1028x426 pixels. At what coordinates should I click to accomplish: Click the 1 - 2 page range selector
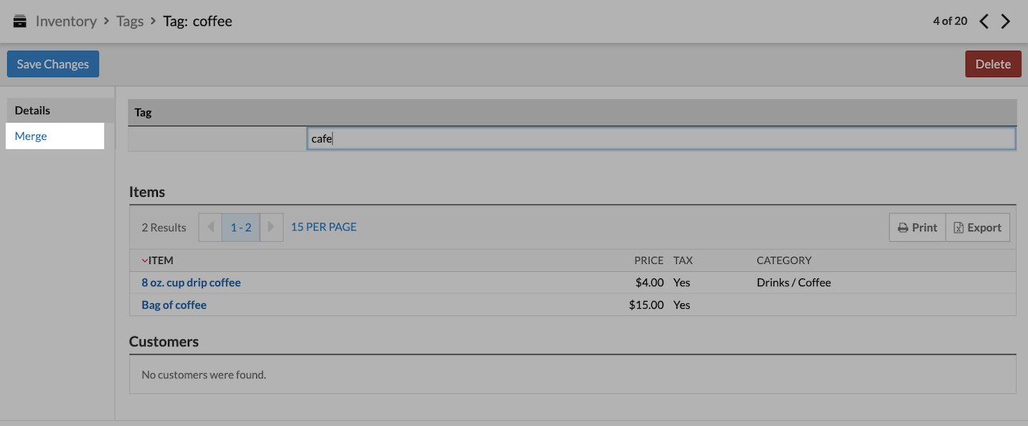(x=241, y=228)
